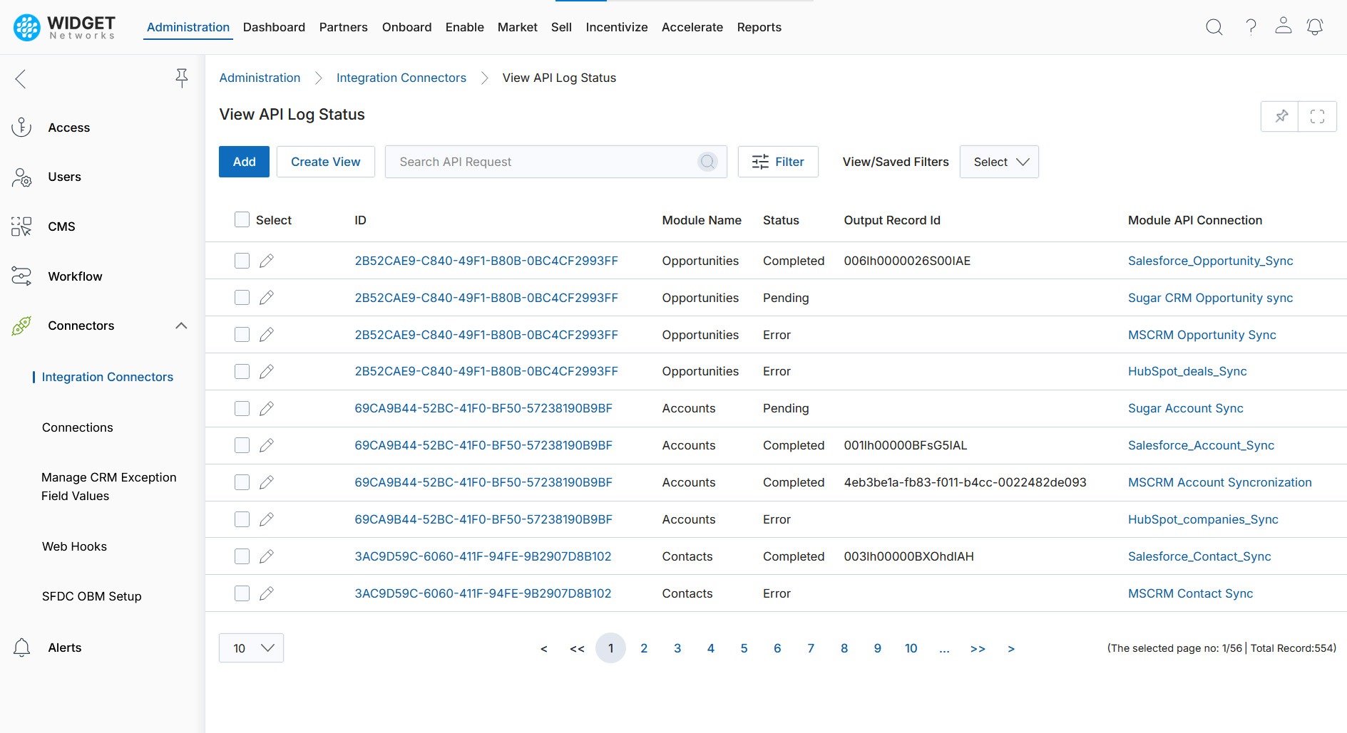The height and width of the screenshot is (733, 1347).
Task: Open the notifications bell in header
Action: [x=1314, y=27]
